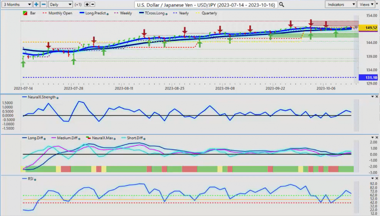This screenshot has height=216, width=380.
Task: Click the 2023-08-25 date axis label
Action: [174, 88]
